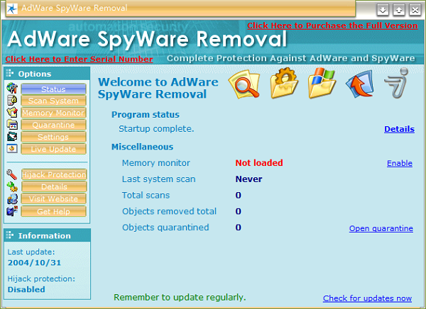The width and height of the screenshot is (426, 309).
Task: Click the orange arrow update icon
Action: 359,86
